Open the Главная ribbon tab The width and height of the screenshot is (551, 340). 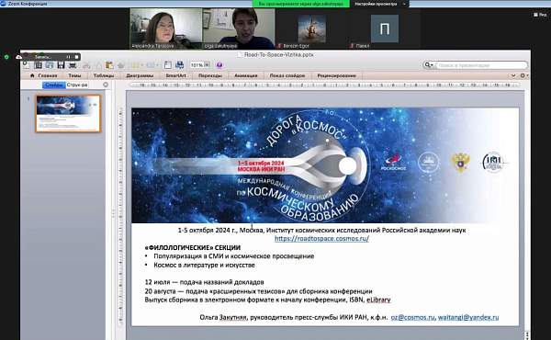pyautogui.click(x=48, y=75)
